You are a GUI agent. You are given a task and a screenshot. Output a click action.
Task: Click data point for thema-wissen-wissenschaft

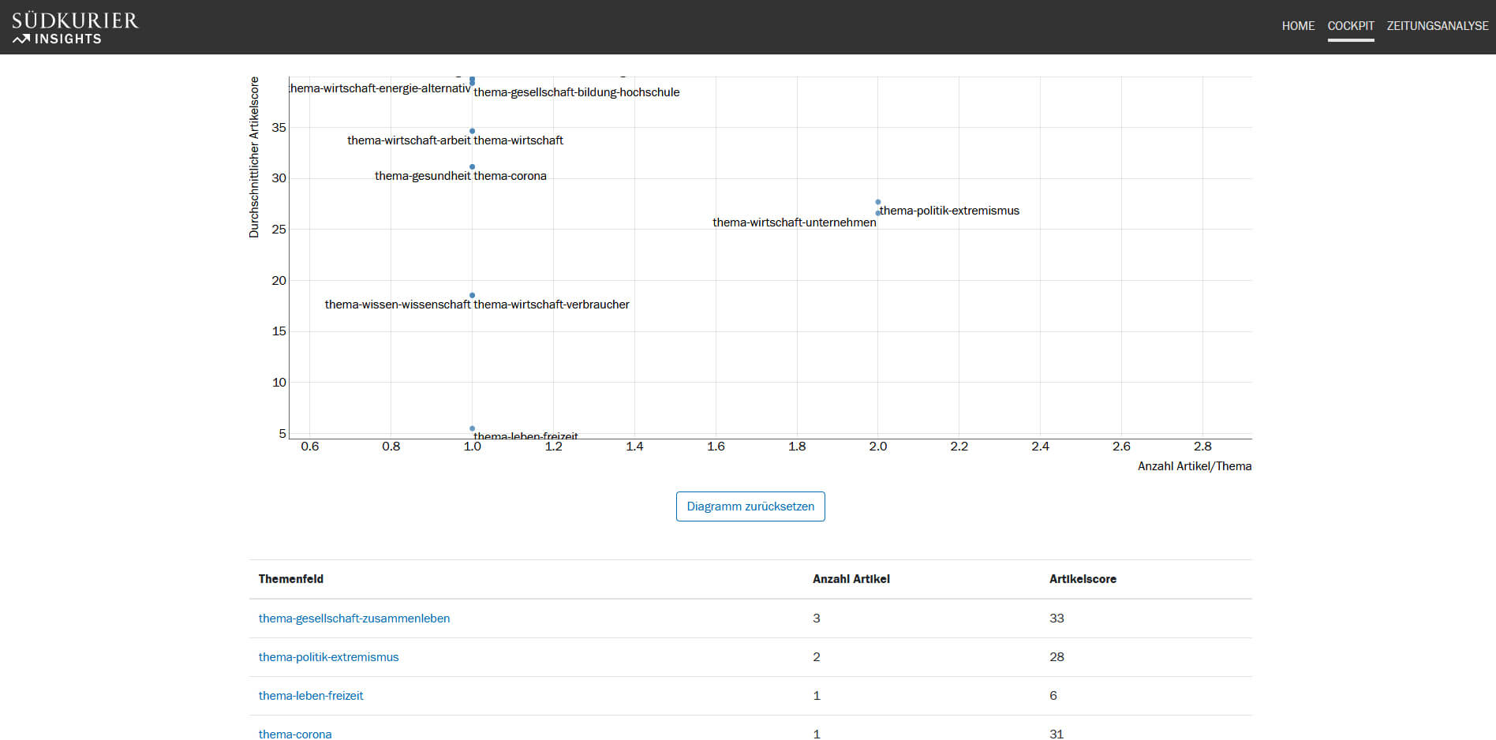472,295
